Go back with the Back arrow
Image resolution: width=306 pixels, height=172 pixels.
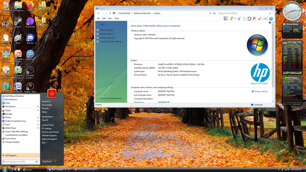[x=98, y=13]
